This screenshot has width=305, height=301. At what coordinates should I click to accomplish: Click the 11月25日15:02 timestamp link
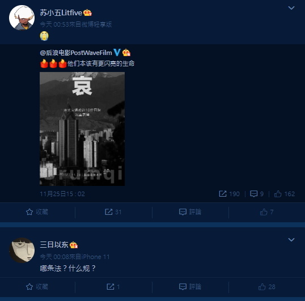[62, 194]
